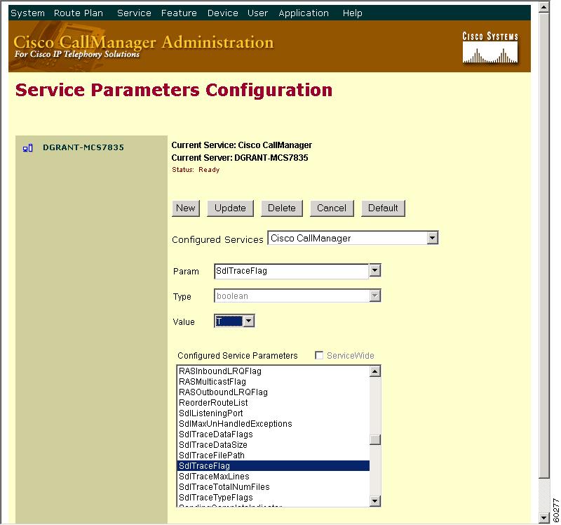Click the Cisco Systems logo

tap(489, 48)
